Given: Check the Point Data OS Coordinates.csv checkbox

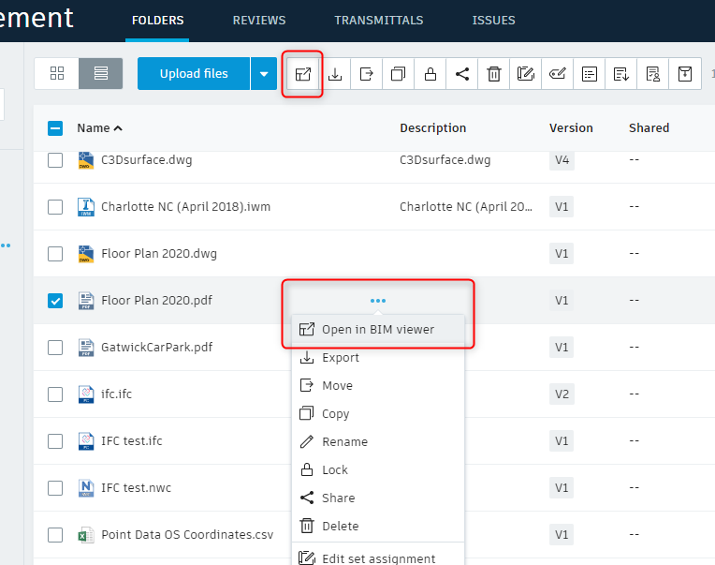Looking at the screenshot, I should tap(55, 535).
